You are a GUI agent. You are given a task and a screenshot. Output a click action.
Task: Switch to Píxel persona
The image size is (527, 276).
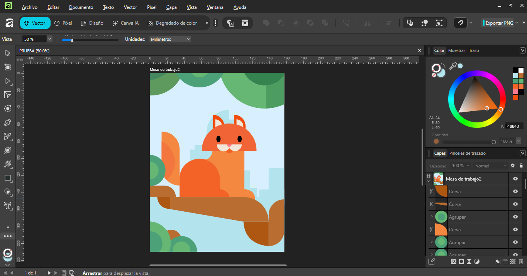pyautogui.click(x=63, y=23)
